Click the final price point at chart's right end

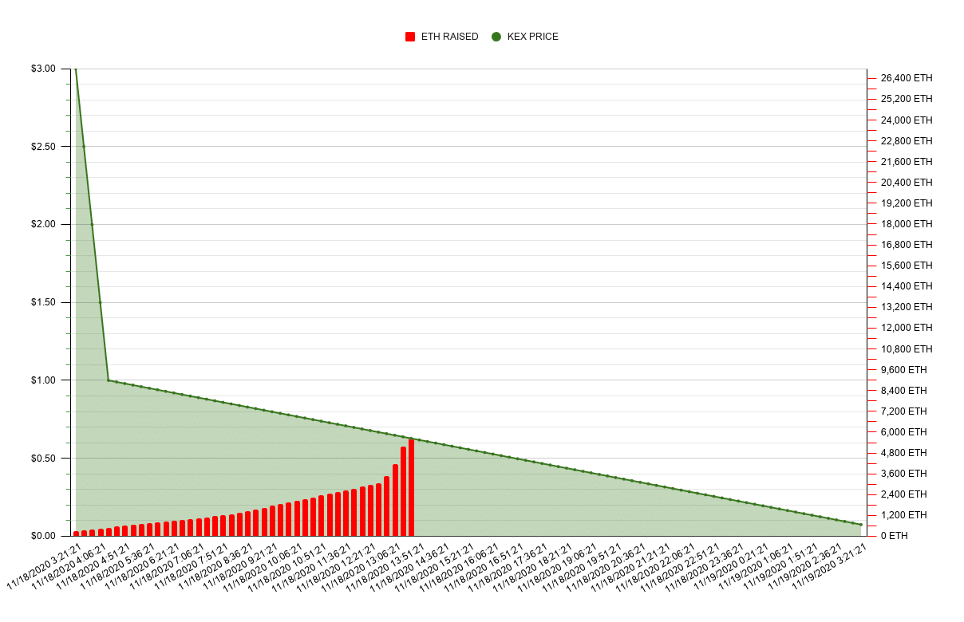click(861, 525)
